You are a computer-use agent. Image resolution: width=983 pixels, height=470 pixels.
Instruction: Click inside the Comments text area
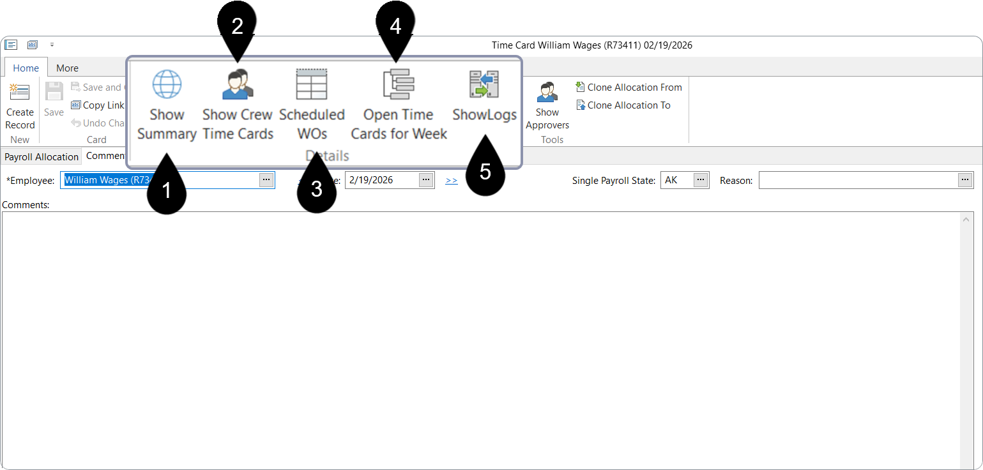point(480,340)
